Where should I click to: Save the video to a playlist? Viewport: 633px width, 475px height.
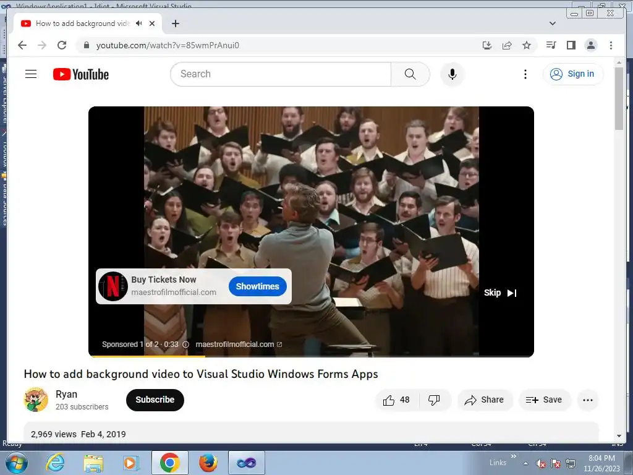(544, 400)
